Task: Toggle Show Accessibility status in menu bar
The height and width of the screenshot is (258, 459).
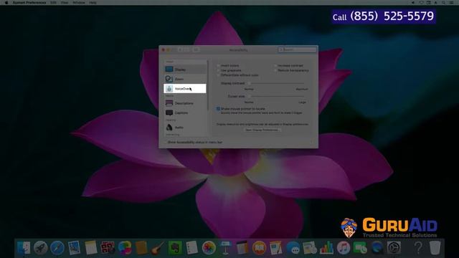Action: [x=166, y=142]
